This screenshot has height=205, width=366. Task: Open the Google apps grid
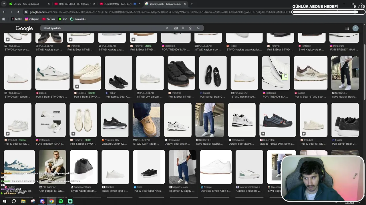(347, 28)
